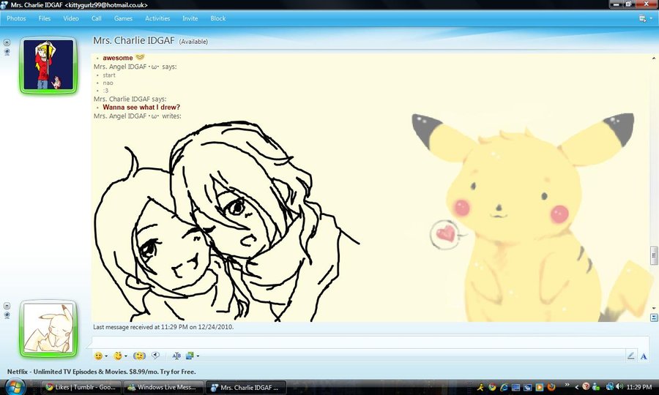Click the 11:29 PM taskbar clock
The width and height of the screenshot is (659, 395).
638,387
